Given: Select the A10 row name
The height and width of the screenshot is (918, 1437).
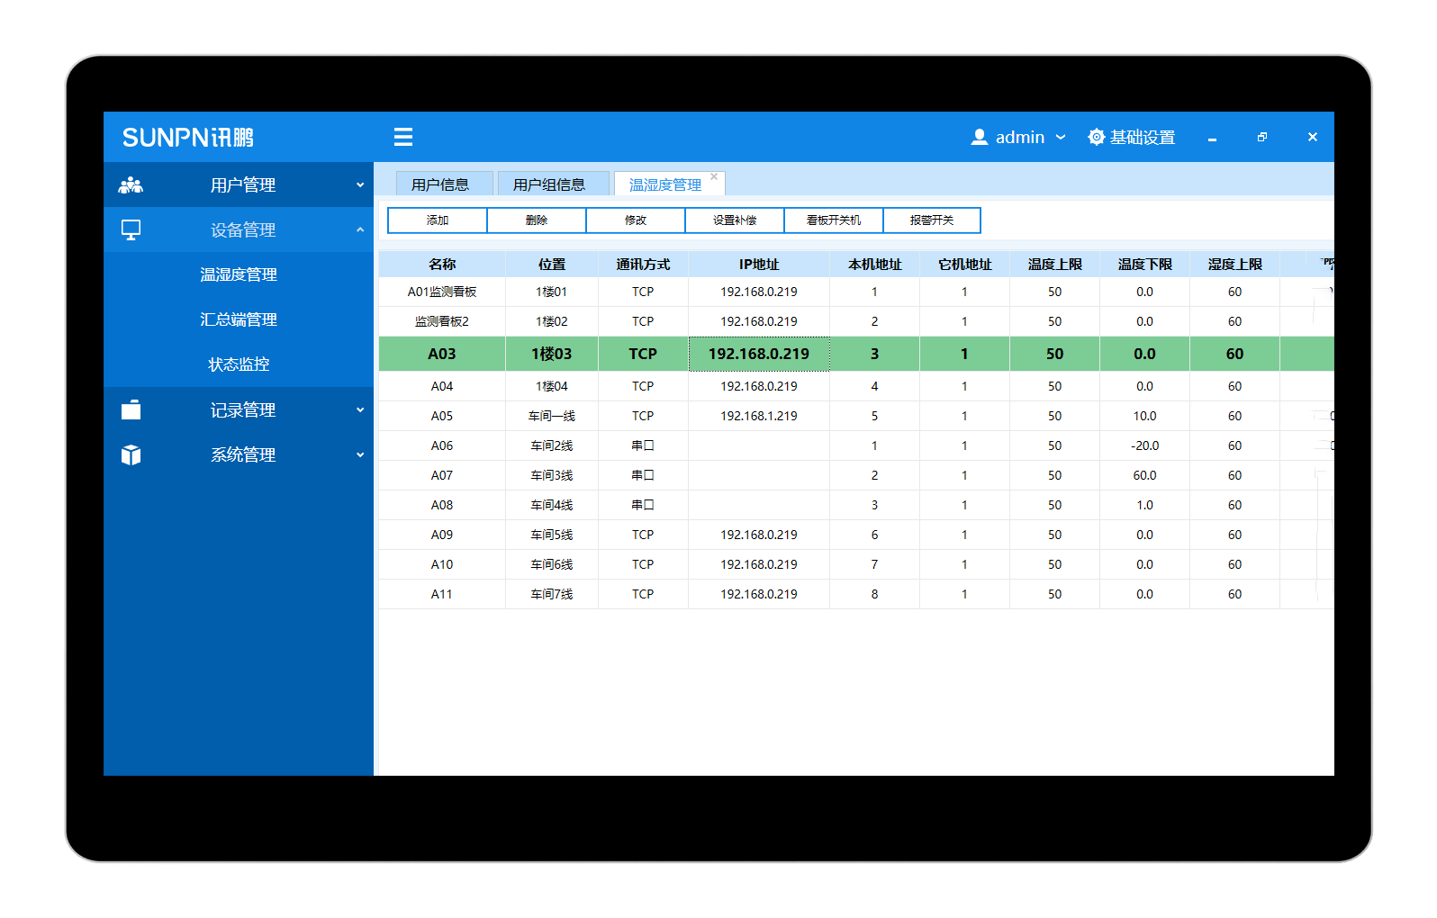Looking at the screenshot, I should click(x=442, y=564).
